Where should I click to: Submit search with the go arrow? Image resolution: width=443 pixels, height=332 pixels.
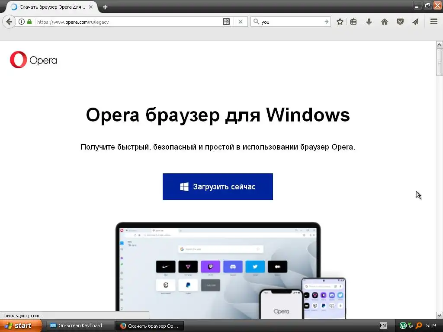(326, 22)
